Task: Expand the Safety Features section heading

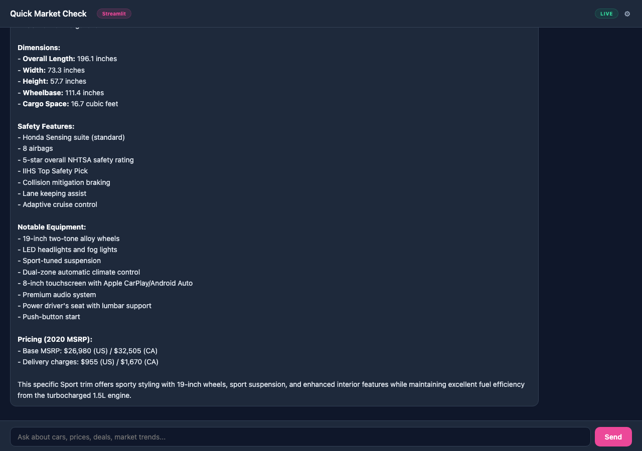Action: (46, 126)
